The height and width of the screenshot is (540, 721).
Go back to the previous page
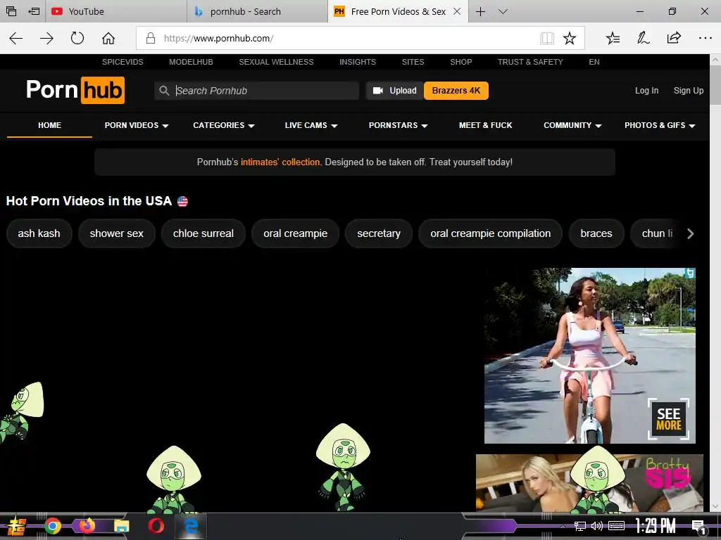(16, 38)
